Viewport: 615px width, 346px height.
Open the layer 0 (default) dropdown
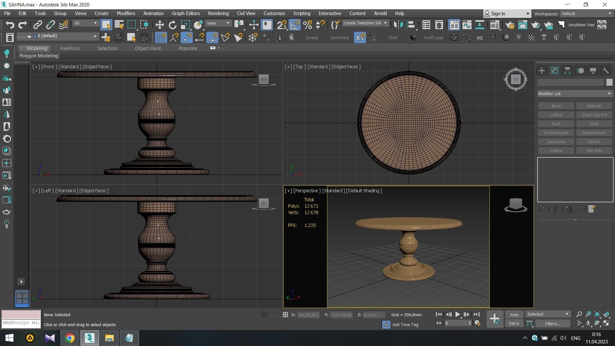point(66,36)
